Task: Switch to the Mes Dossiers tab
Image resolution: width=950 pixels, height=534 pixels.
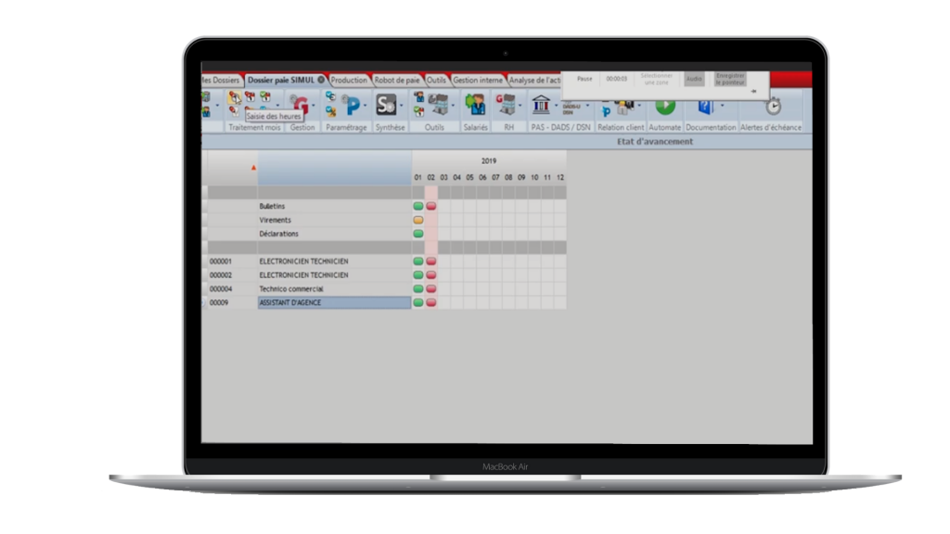Action: coord(221,80)
